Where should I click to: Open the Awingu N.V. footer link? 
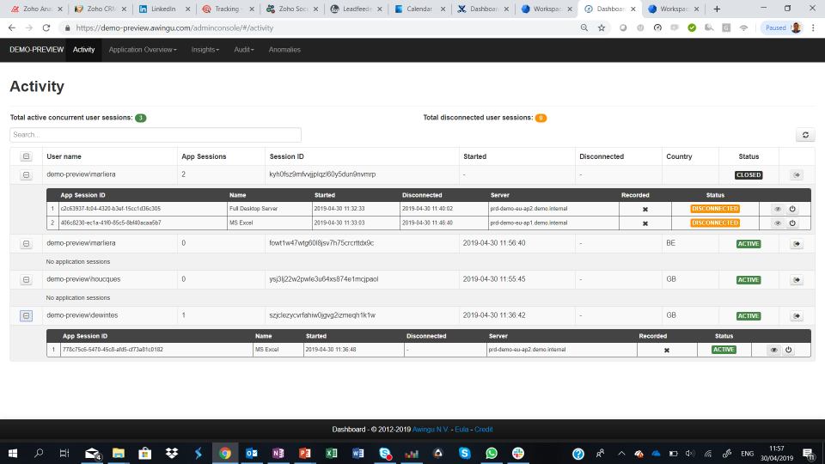(430, 430)
